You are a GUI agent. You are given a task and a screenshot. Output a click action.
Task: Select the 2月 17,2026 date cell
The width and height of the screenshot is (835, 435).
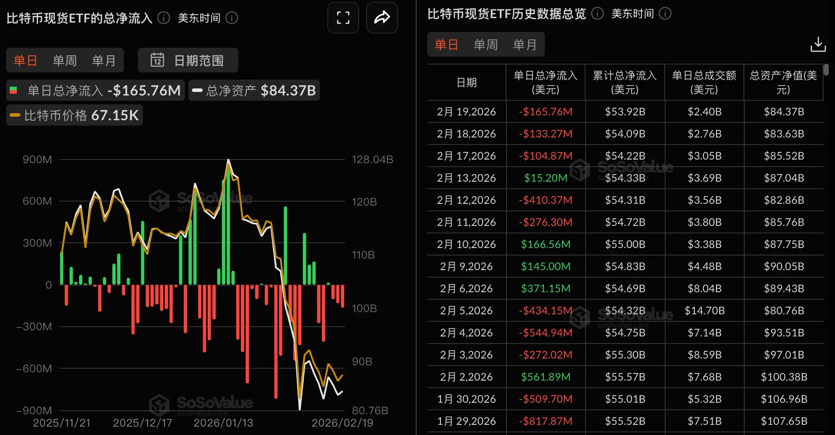pos(467,156)
